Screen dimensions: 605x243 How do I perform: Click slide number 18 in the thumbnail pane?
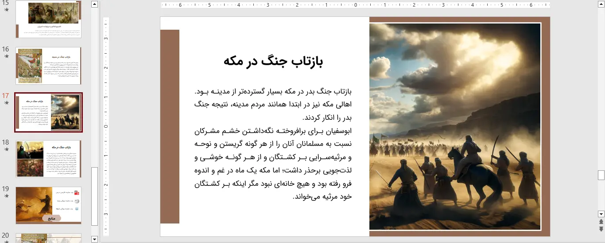(6, 142)
